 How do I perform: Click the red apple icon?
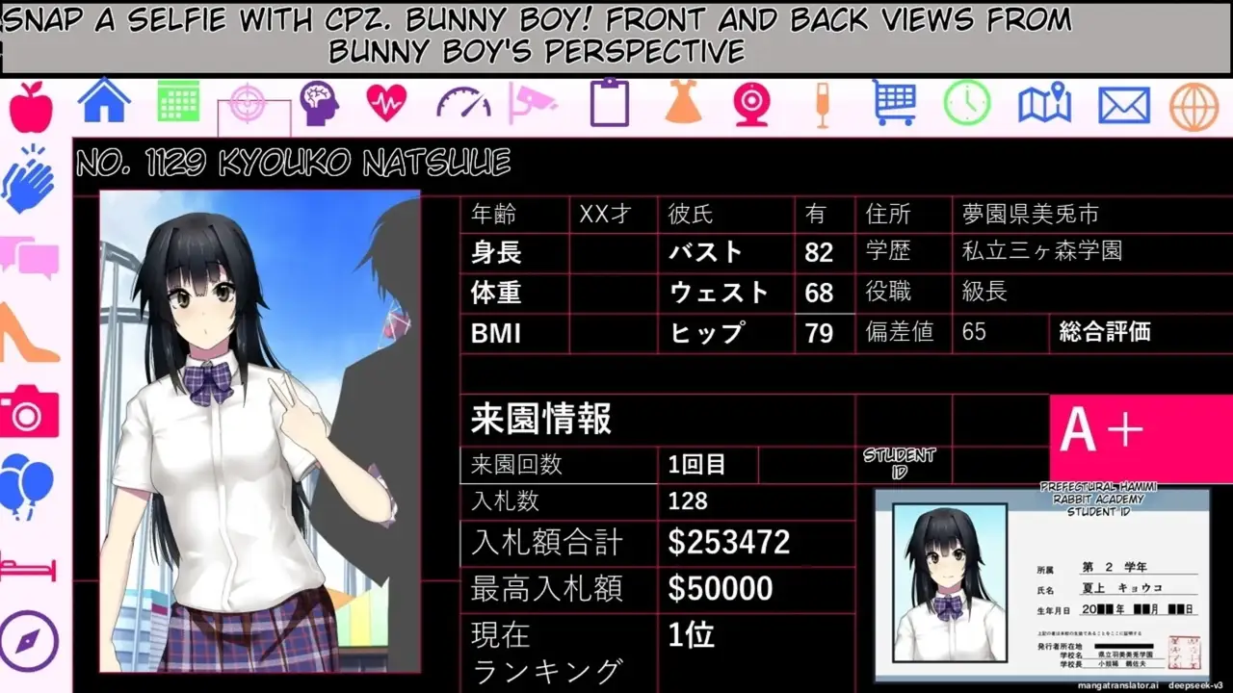[31, 107]
